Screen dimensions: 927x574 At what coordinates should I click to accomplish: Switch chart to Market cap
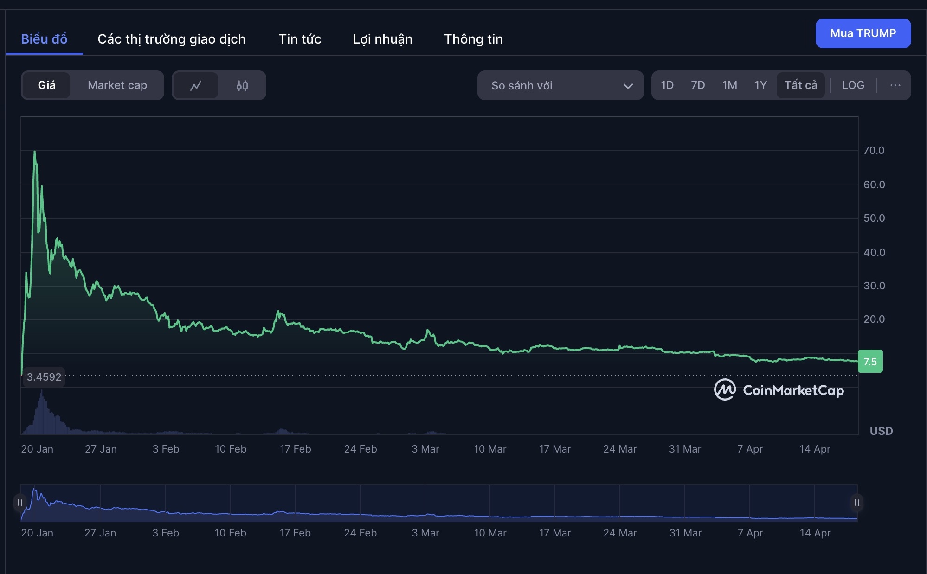pyautogui.click(x=117, y=85)
